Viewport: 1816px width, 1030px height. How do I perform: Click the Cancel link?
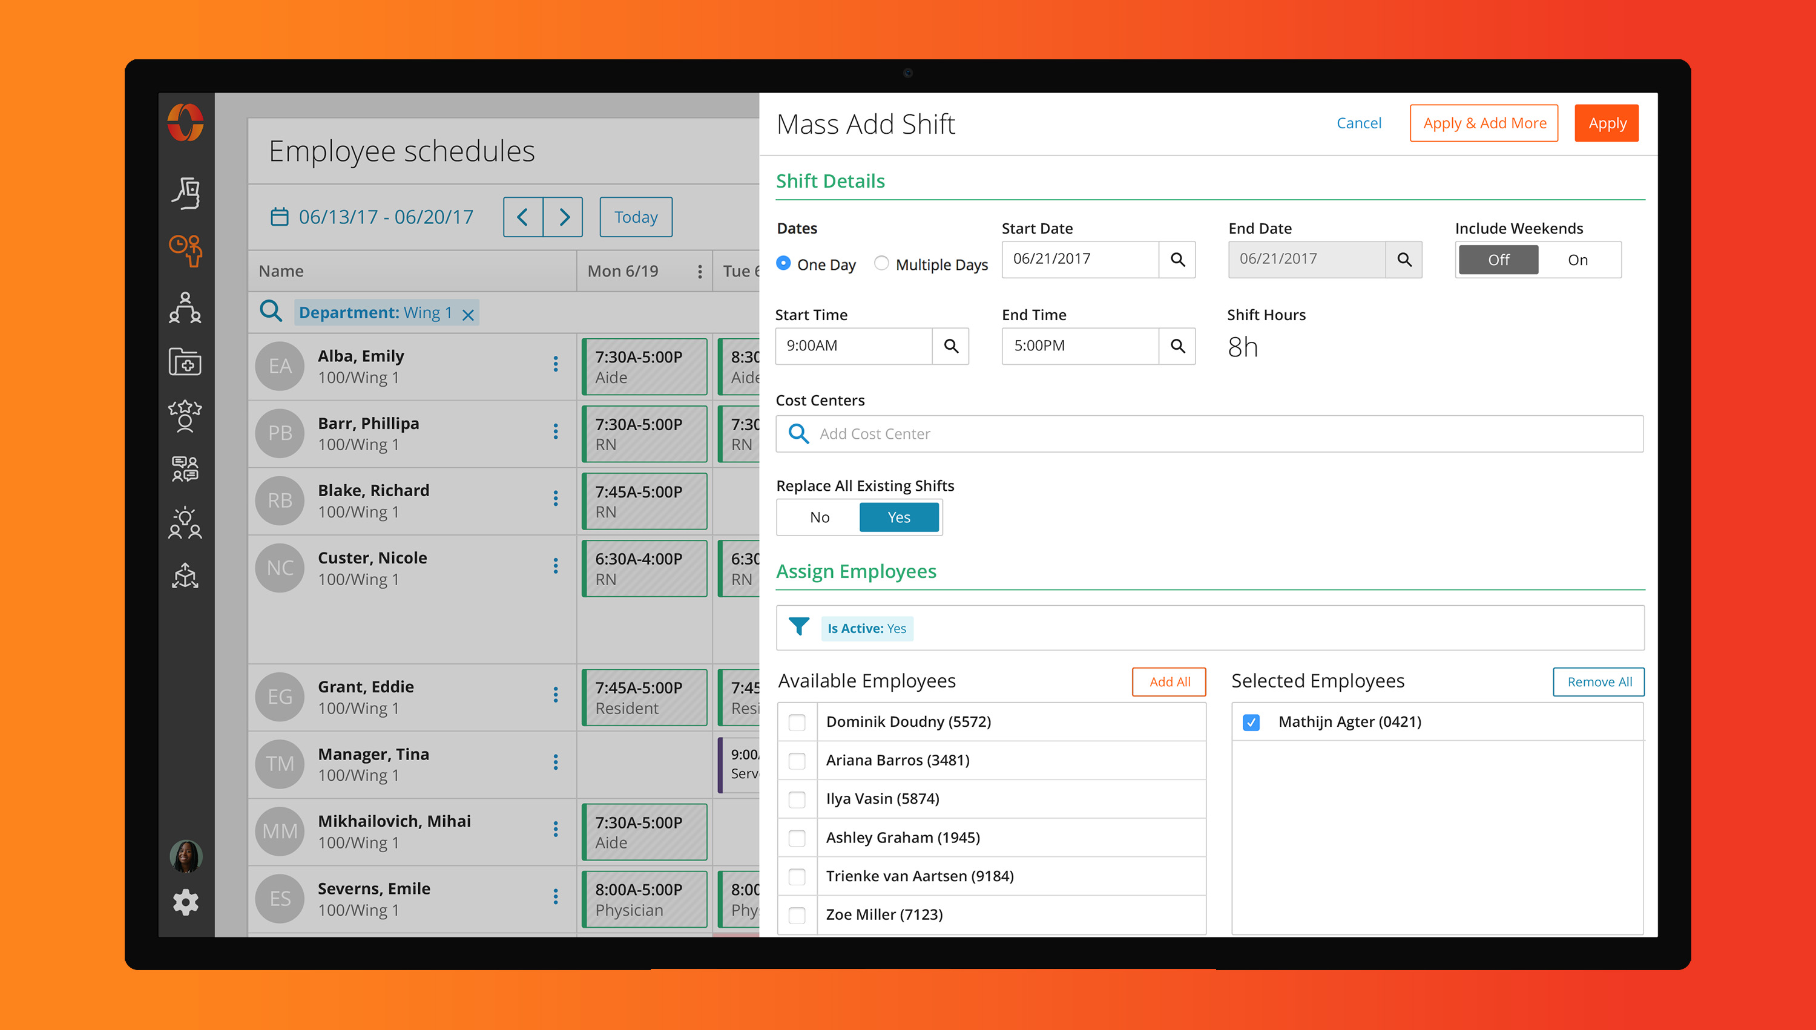coord(1358,123)
